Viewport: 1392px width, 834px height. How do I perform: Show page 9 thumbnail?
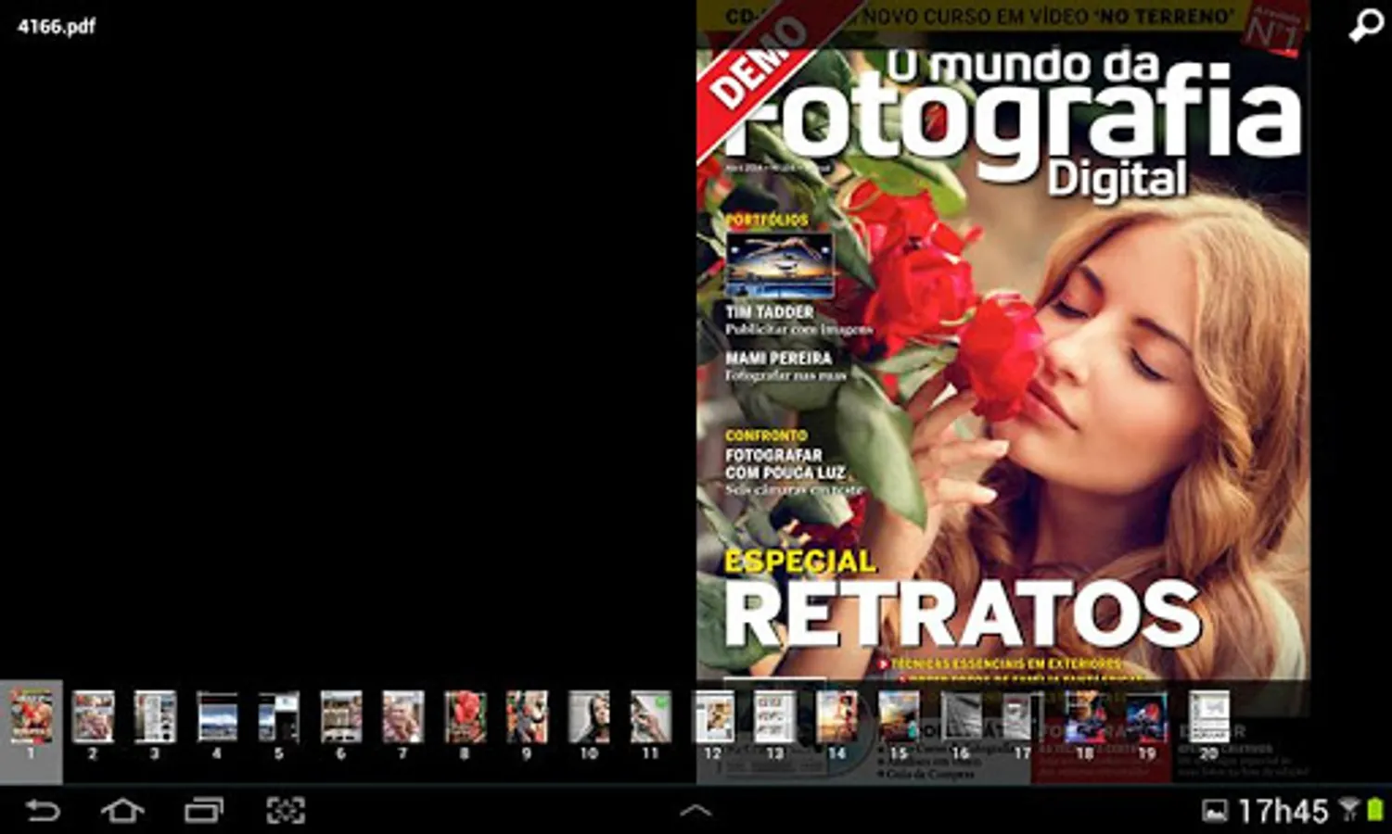click(x=527, y=716)
